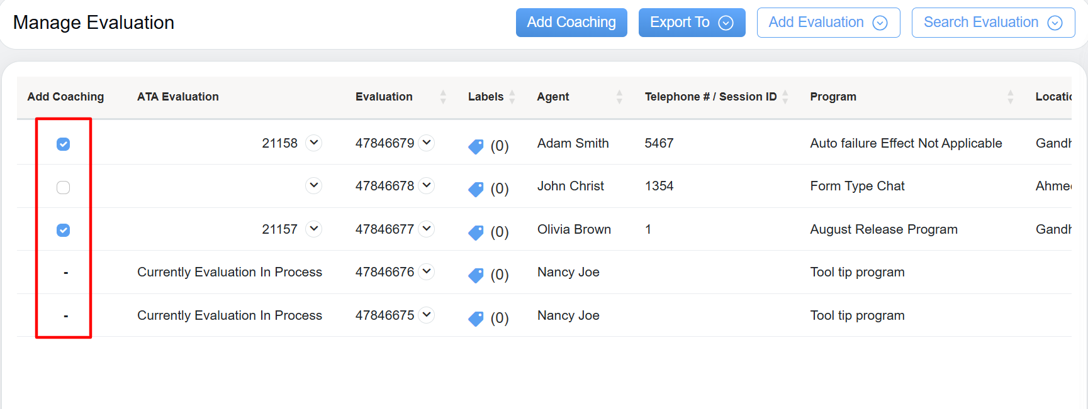Click the label tag icon for Olivia Brown

tap(476, 232)
